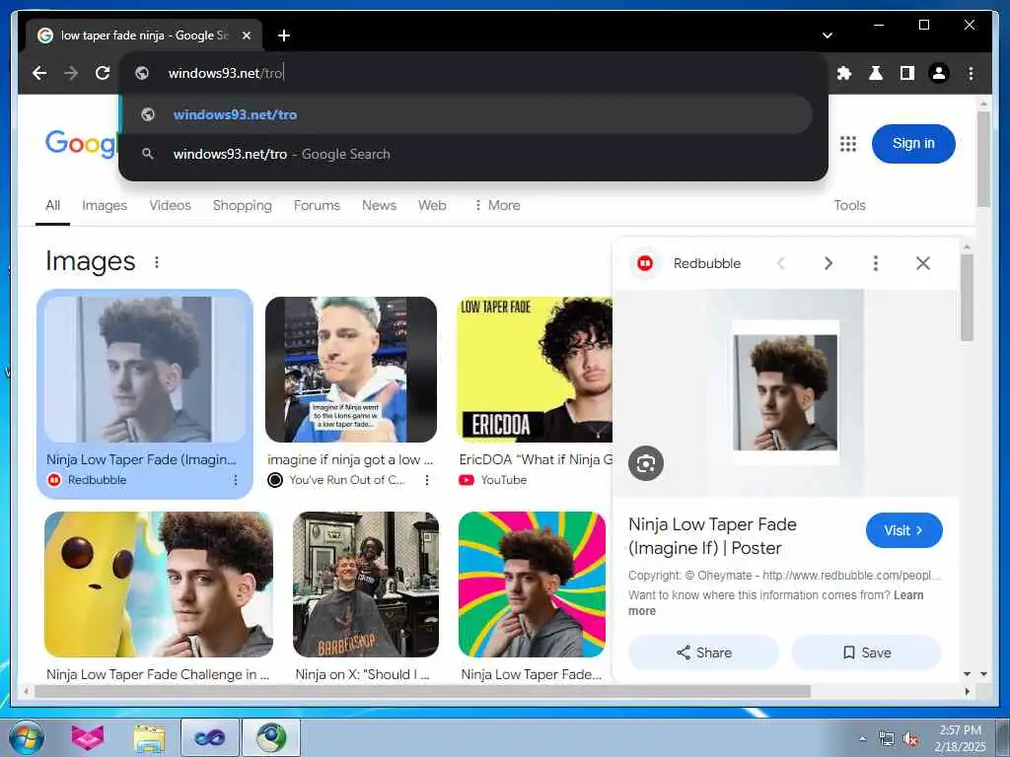1010x757 pixels.
Task: Open the search Tools options
Action: tap(849, 205)
